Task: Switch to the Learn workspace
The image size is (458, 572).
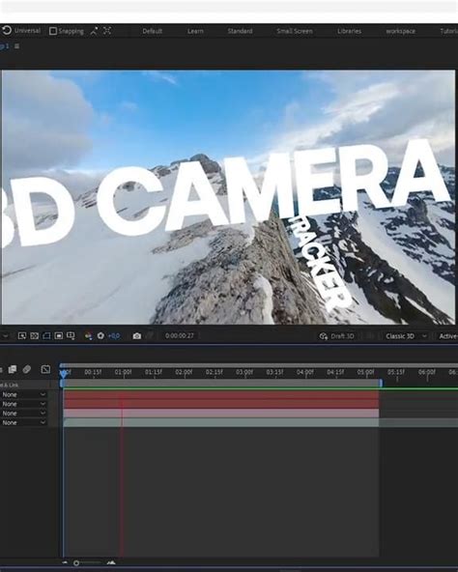Action: [195, 31]
